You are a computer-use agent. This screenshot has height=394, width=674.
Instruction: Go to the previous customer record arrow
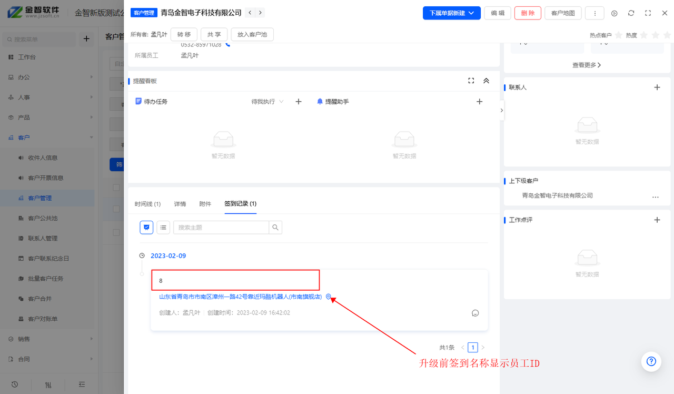pos(250,13)
